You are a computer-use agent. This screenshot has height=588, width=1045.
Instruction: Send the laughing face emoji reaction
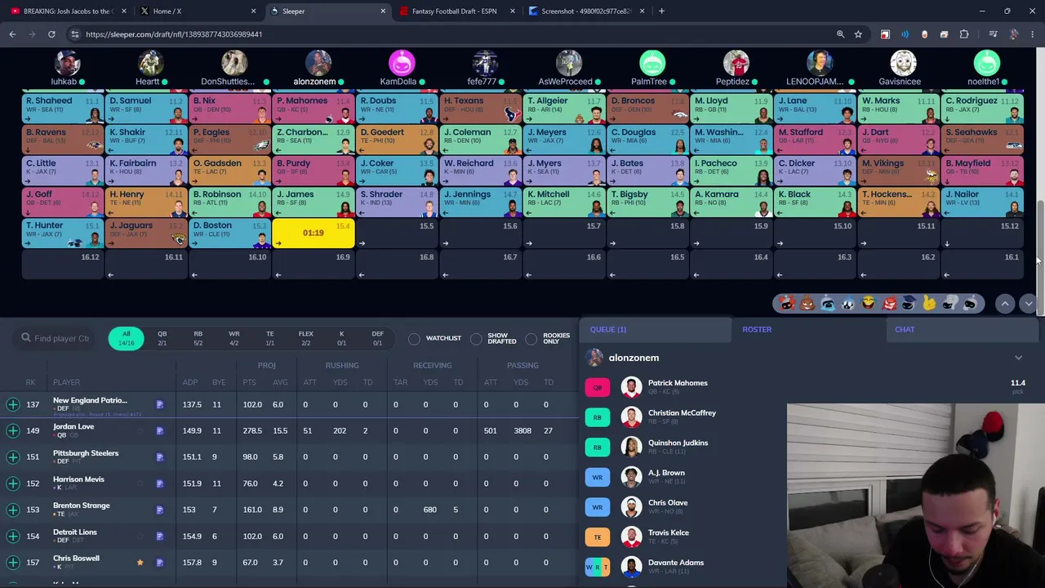click(x=868, y=304)
